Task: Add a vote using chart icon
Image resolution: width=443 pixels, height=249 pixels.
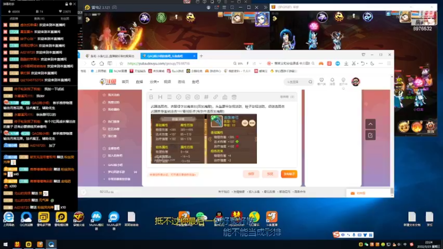Action: pyautogui.click(x=225, y=97)
